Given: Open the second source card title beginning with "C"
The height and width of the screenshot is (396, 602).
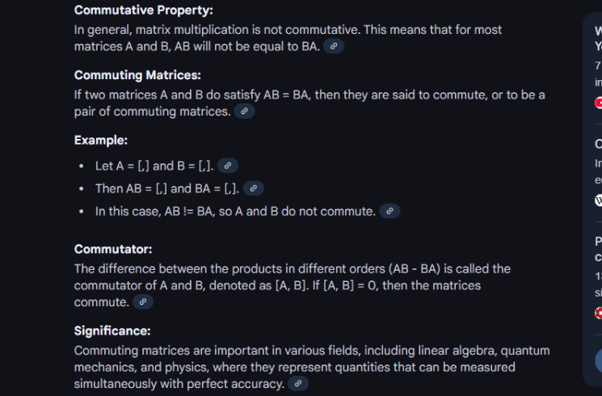Looking at the screenshot, I should [x=599, y=144].
